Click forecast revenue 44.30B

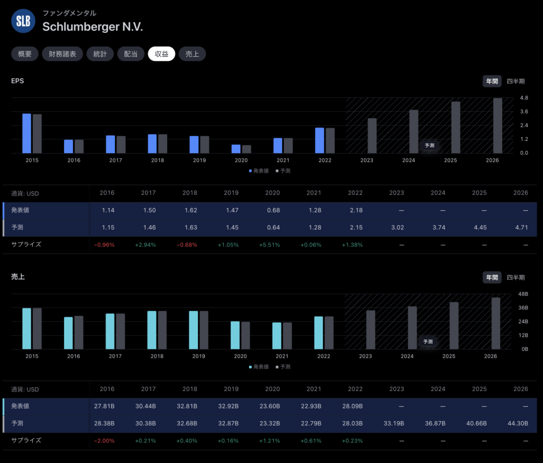click(518, 424)
